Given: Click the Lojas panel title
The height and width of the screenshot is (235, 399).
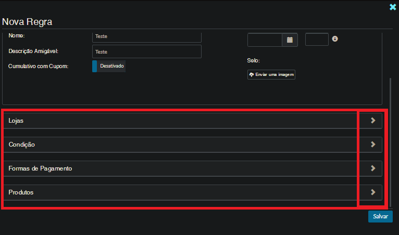Looking at the screenshot, I should click(16, 121).
